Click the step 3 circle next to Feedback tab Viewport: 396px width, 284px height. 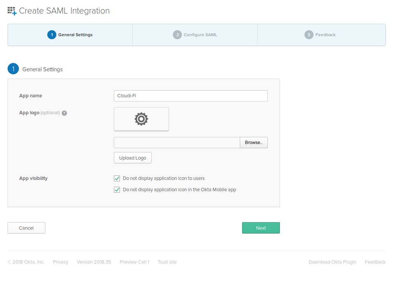(x=309, y=35)
